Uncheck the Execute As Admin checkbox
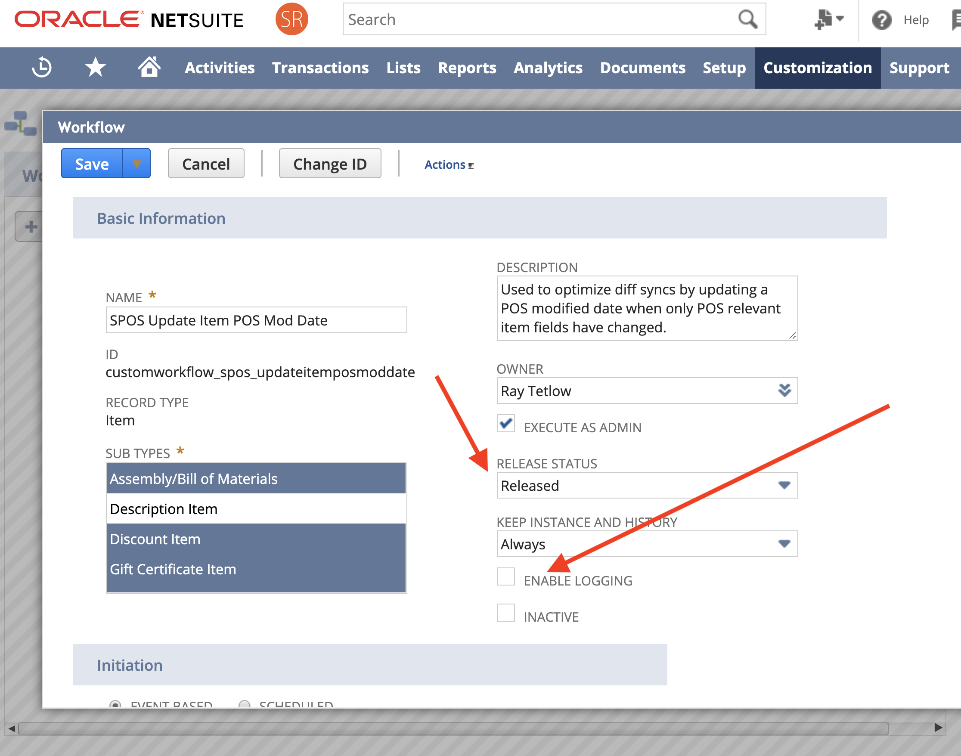 (x=505, y=423)
